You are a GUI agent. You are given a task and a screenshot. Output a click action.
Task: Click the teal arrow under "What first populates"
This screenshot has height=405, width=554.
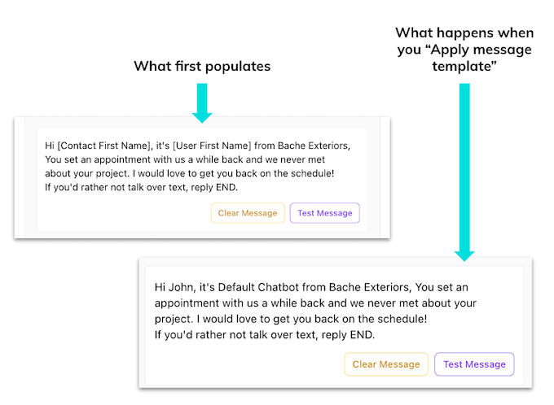click(203, 100)
